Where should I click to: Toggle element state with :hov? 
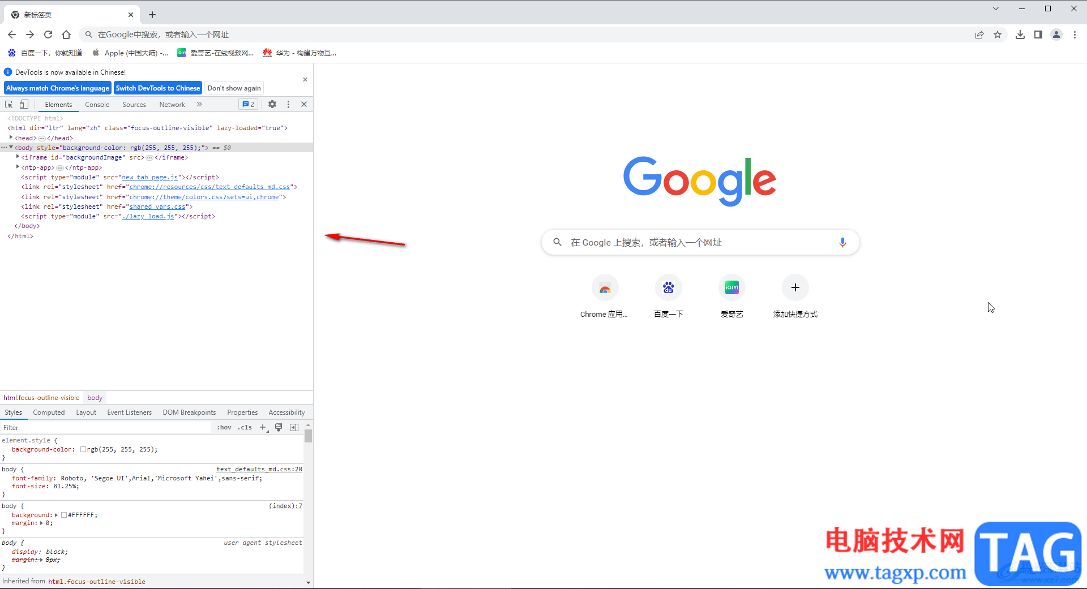224,427
